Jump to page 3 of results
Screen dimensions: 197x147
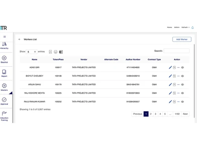pyautogui.click(x=155, y=114)
